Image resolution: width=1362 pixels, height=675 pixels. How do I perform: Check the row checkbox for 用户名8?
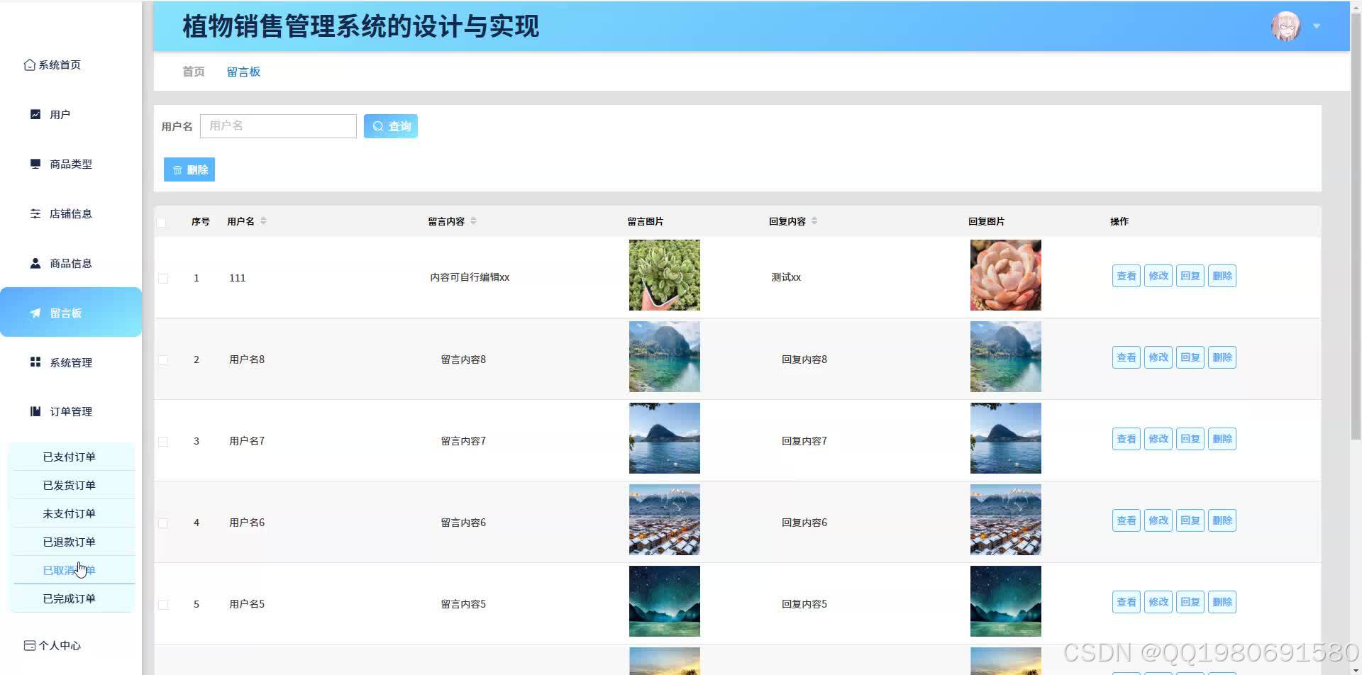pos(162,359)
